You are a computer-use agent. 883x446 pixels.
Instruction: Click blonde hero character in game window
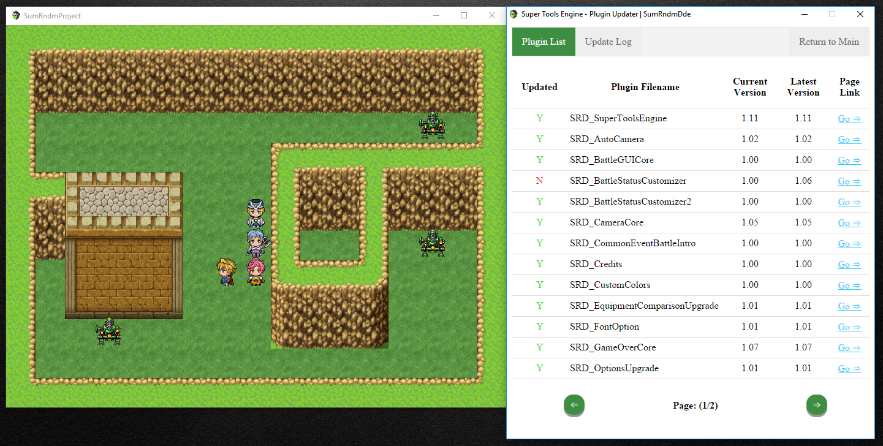pos(226,272)
